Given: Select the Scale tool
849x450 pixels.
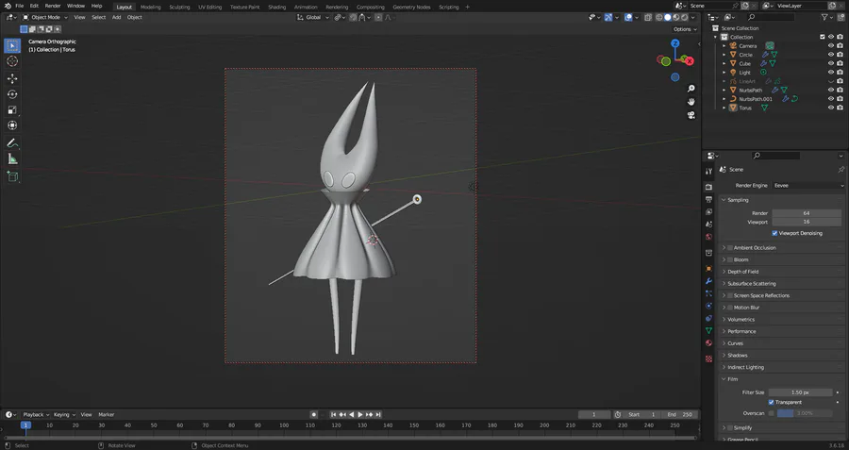Looking at the screenshot, I should [x=12, y=110].
